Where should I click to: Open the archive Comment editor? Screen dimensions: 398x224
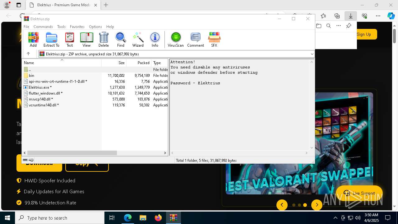(x=196, y=40)
